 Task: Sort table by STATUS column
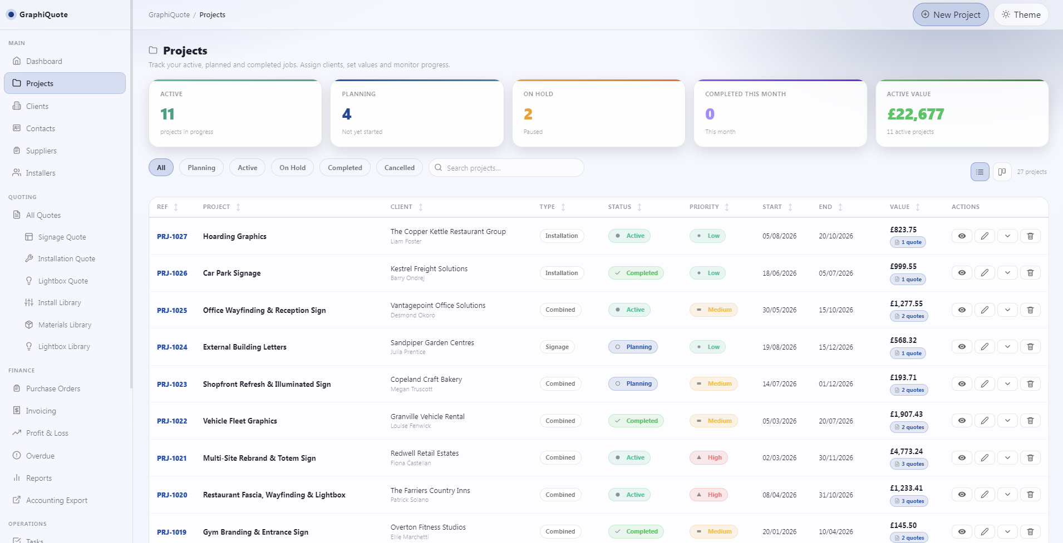click(625, 207)
